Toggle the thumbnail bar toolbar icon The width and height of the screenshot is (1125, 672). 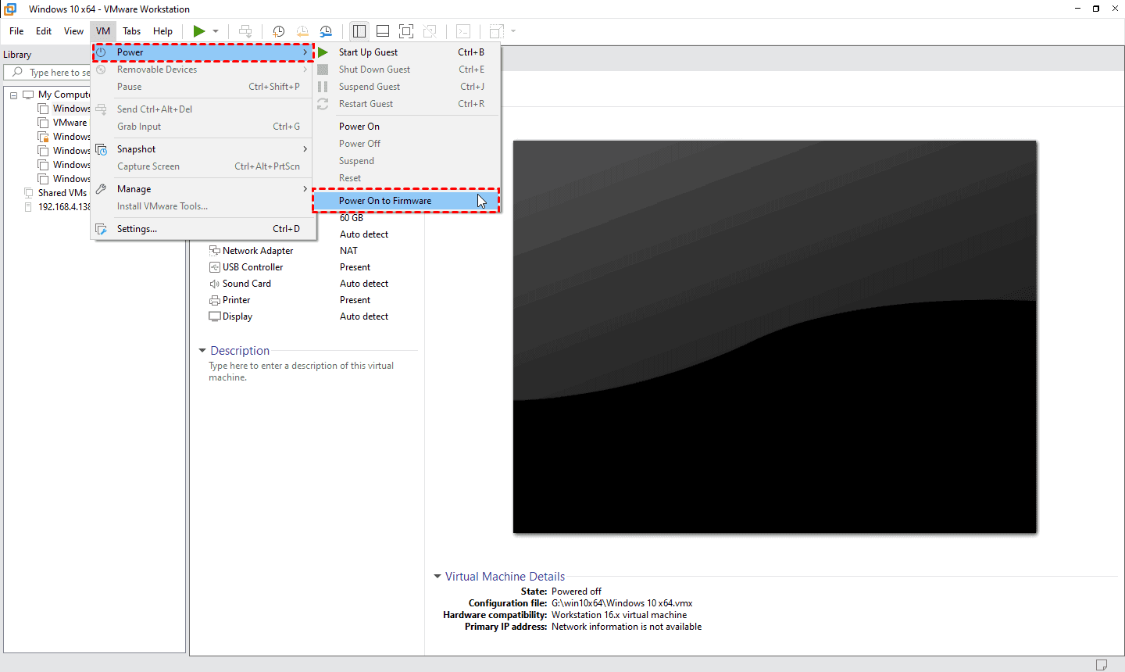tap(383, 31)
